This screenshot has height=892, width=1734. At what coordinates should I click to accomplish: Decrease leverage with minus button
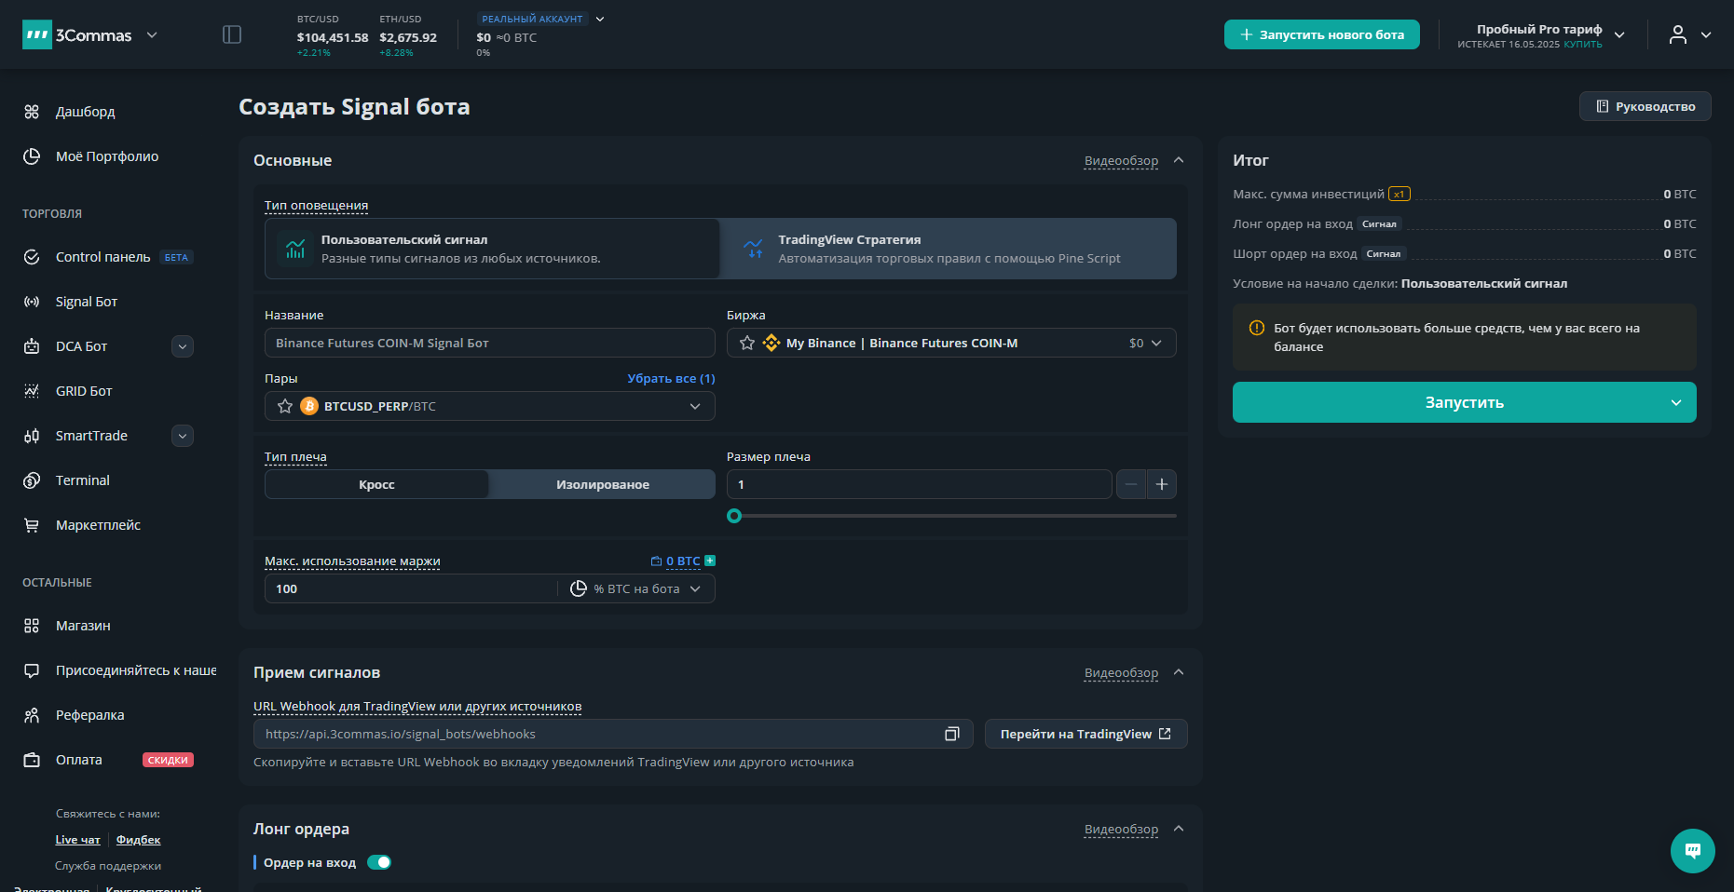click(x=1131, y=484)
